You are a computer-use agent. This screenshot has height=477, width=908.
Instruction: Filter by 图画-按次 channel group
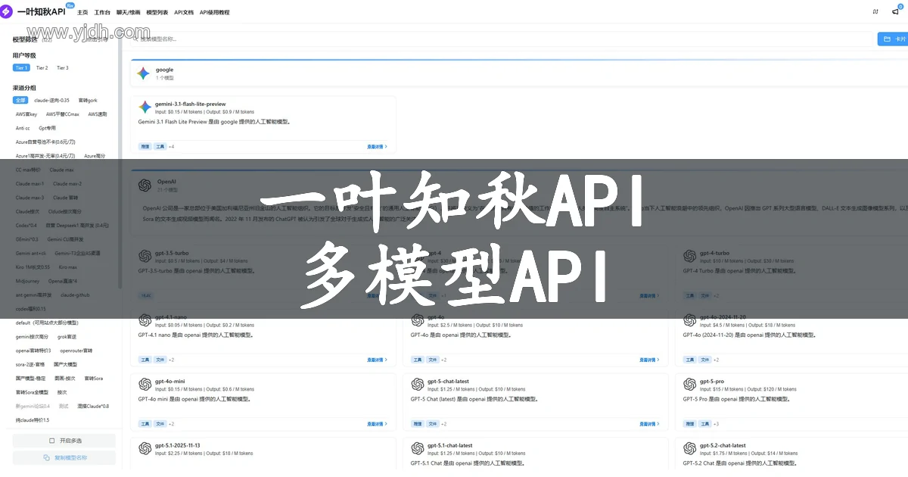[x=64, y=379]
